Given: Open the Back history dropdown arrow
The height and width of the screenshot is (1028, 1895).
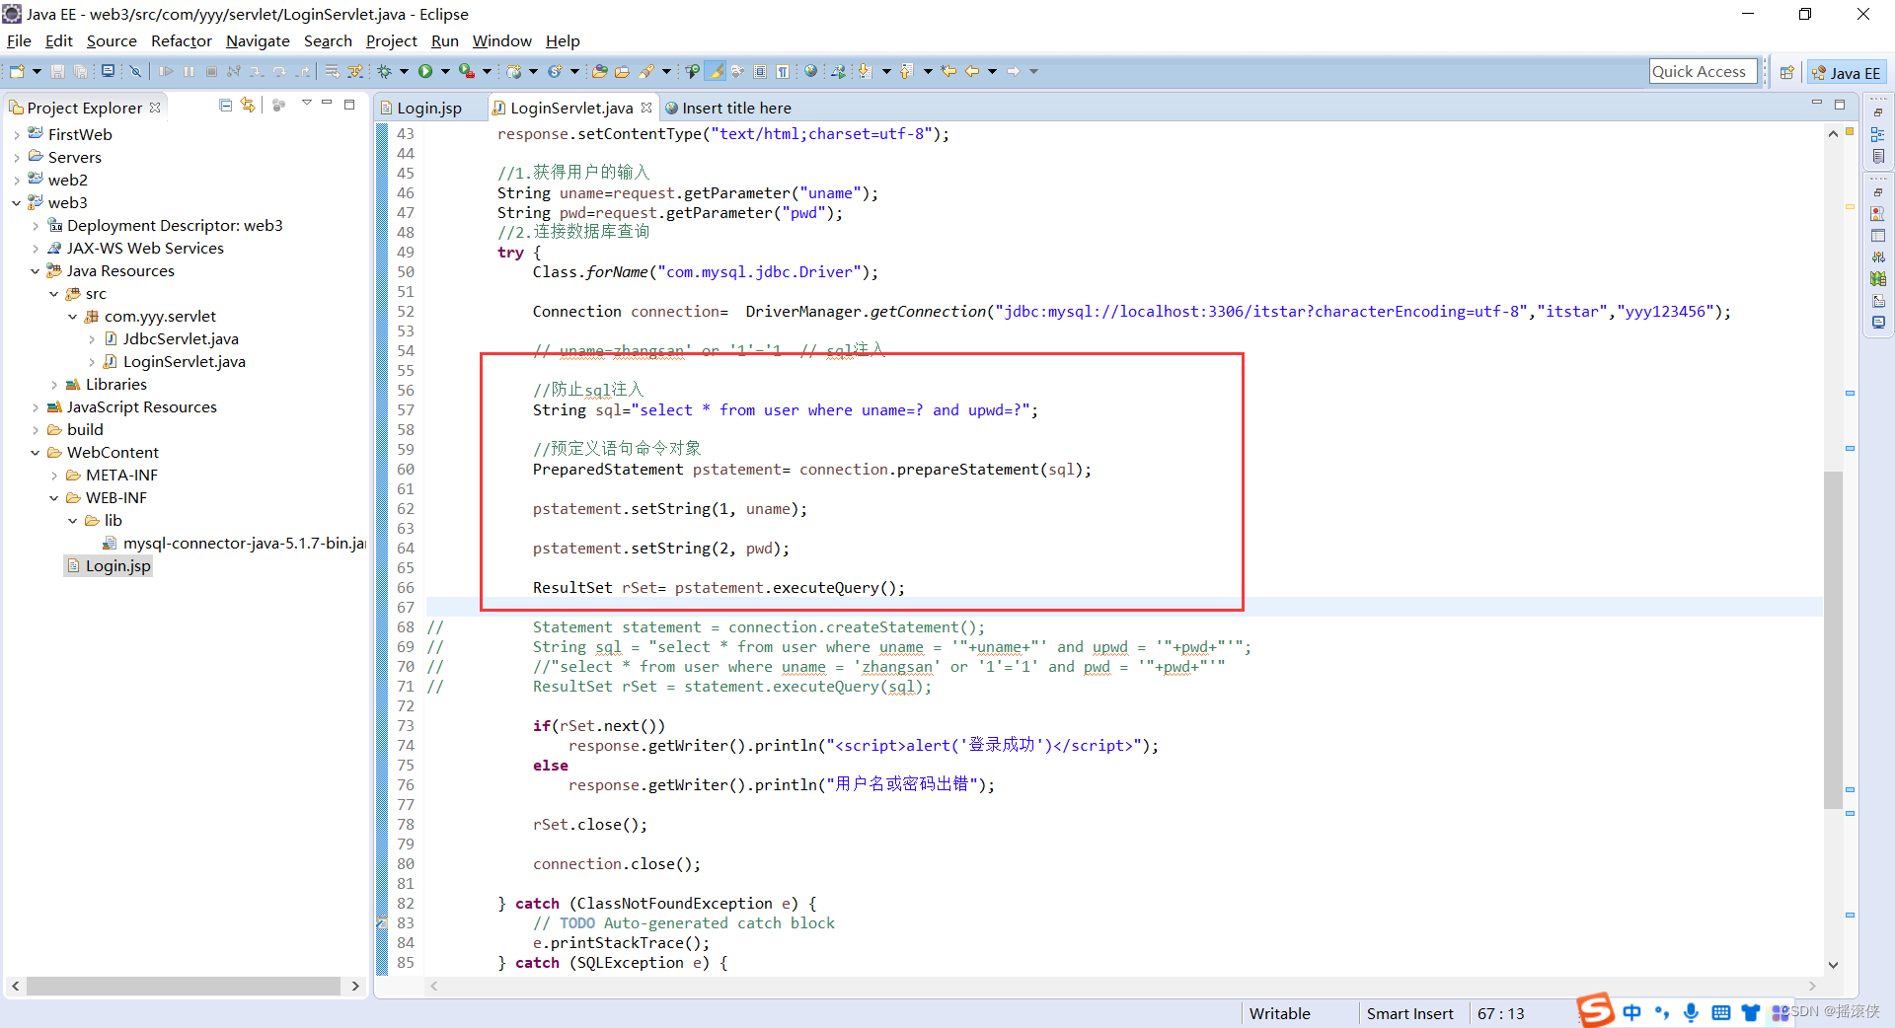Looking at the screenshot, I should tap(992, 71).
